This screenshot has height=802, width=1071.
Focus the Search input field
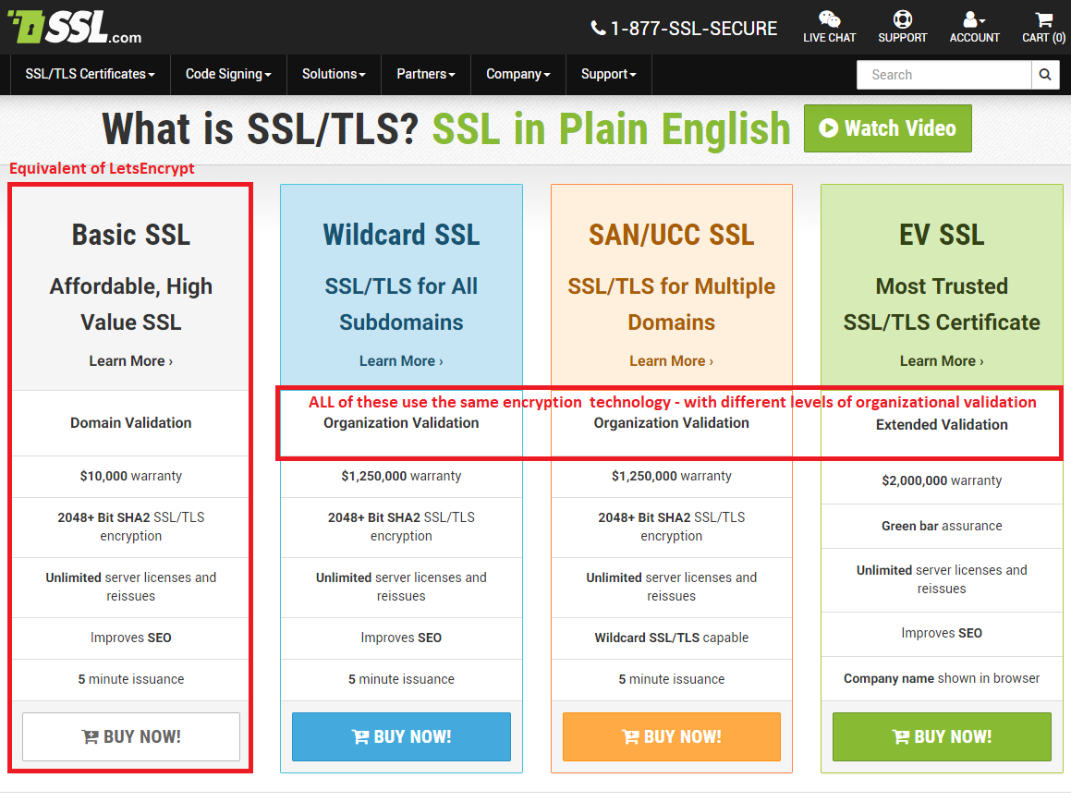[944, 75]
